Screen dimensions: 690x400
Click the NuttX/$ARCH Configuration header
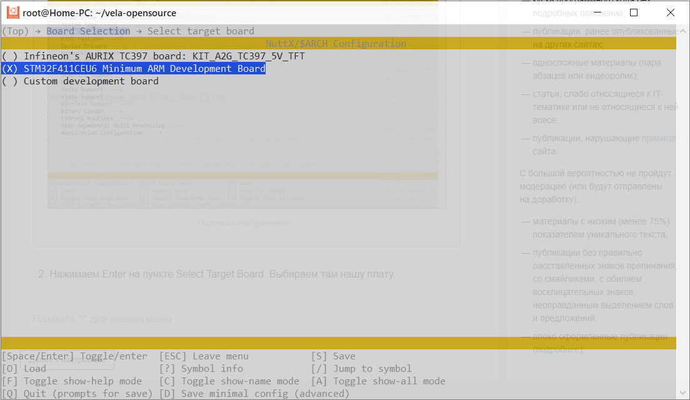336,43
